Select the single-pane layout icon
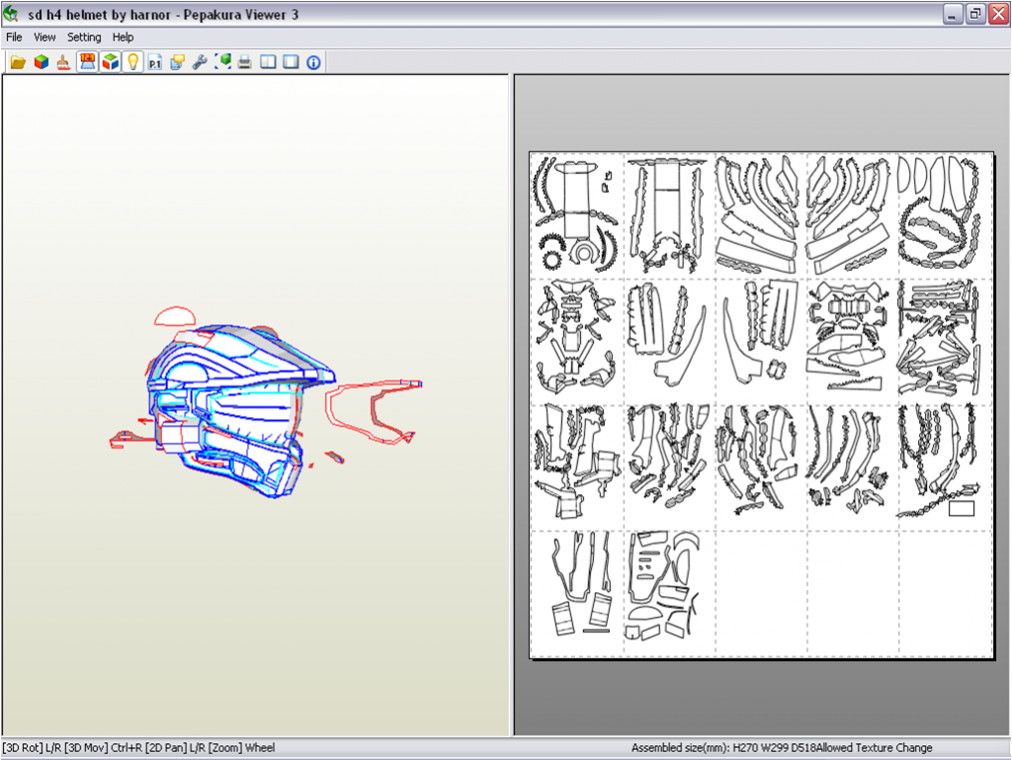Viewport: 1012px width, 760px height. [292, 62]
